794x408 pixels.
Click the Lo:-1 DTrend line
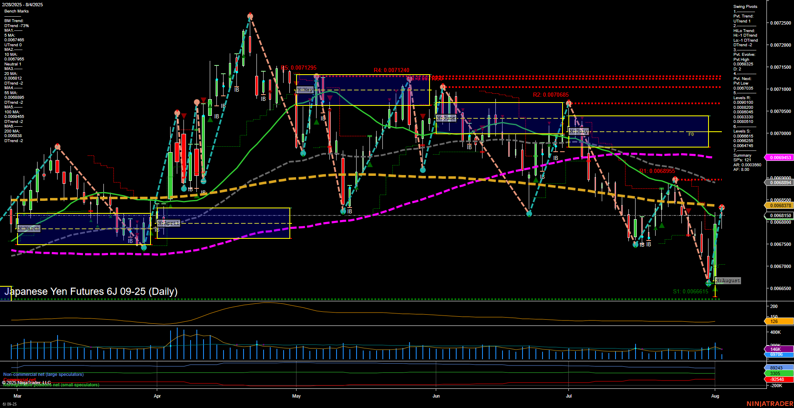pos(746,40)
